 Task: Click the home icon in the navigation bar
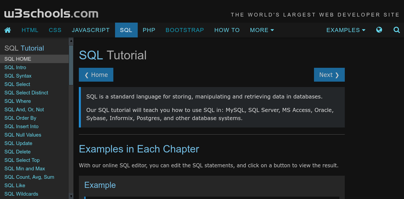pos(7,30)
